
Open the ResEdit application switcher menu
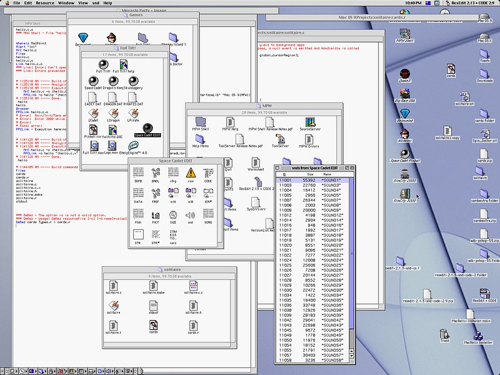[x=471, y=3]
